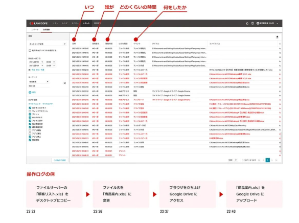
Task: Open the start date dropdown
Action: tap(36, 62)
